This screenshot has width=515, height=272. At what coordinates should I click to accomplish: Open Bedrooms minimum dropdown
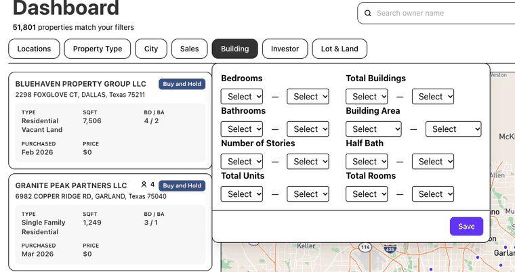pos(242,97)
